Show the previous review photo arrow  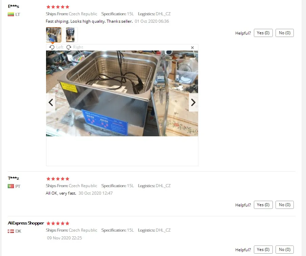coord(51,102)
